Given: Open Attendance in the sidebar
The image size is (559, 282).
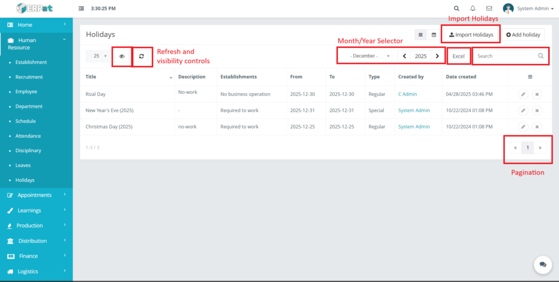Looking at the screenshot, I should tap(28, 136).
